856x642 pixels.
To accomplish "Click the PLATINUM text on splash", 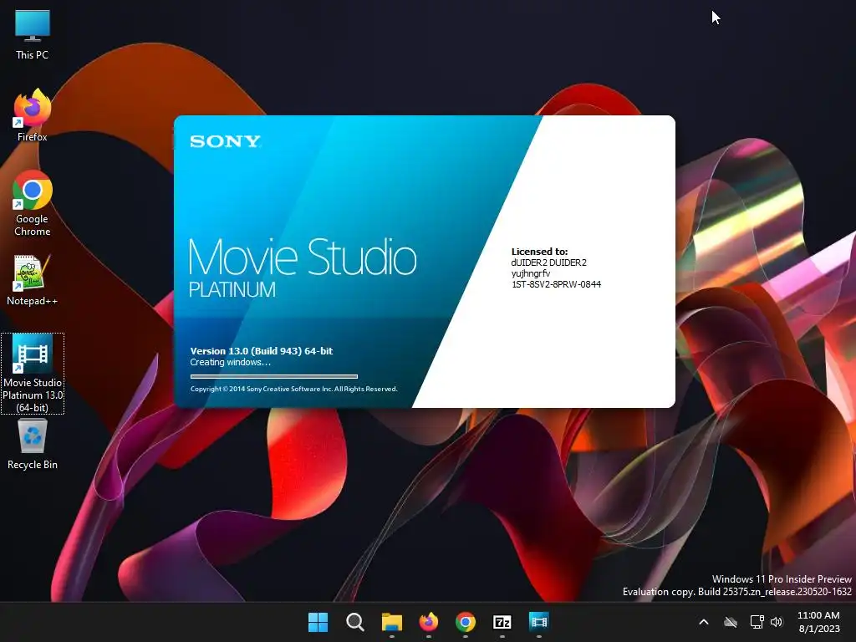I will coord(232,289).
